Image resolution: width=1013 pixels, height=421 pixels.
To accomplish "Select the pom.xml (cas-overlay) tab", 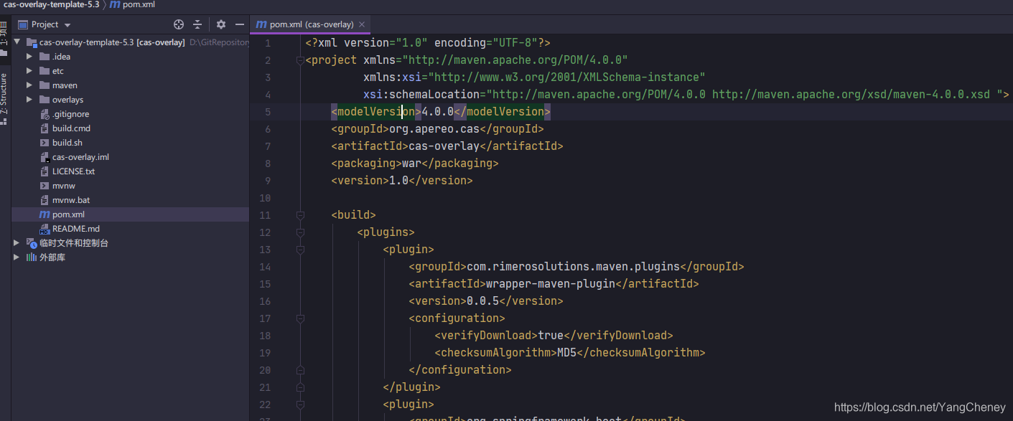I will 311,24.
